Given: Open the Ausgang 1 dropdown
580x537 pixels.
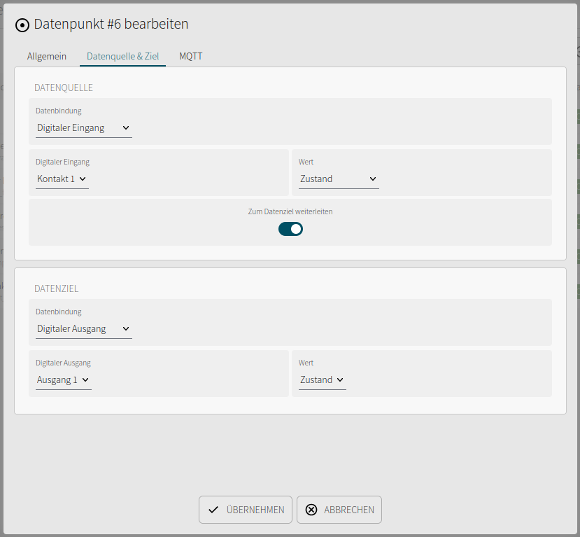Looking at the screenshot, I should pos(63,380).
